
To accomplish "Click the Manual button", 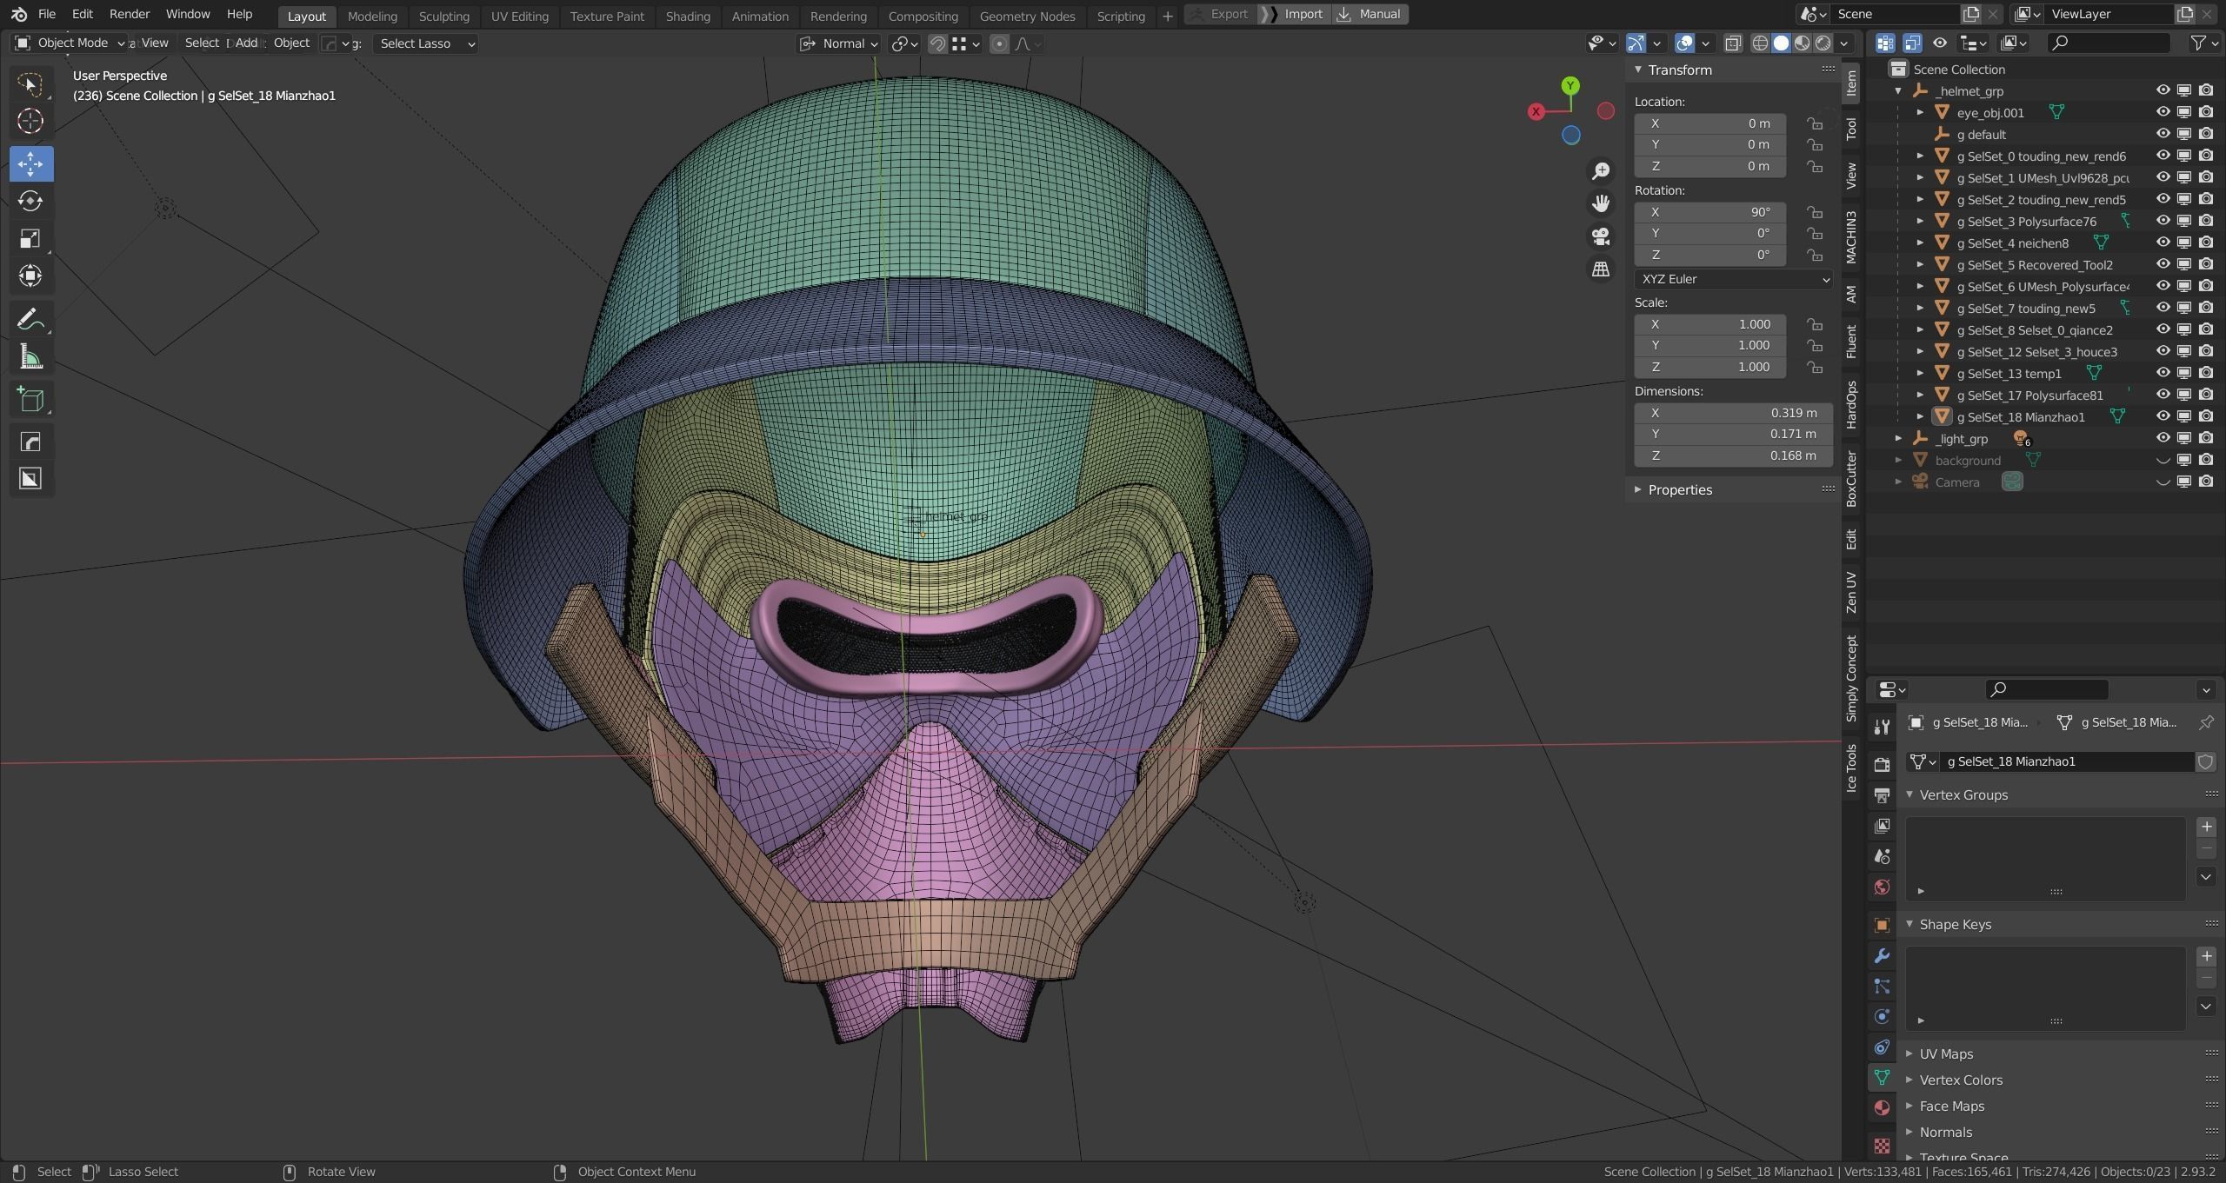I will (x=1370, y=14).
